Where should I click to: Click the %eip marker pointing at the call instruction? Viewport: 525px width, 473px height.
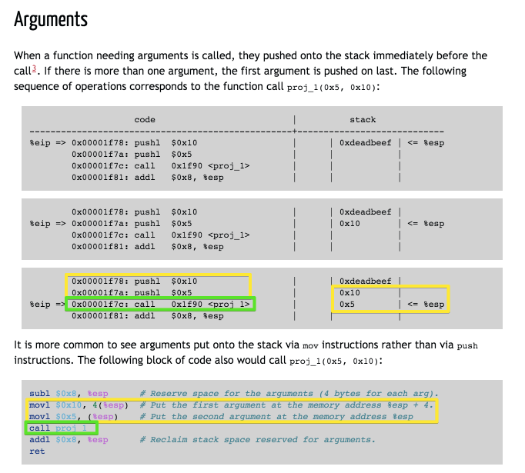tap(47, 304)
